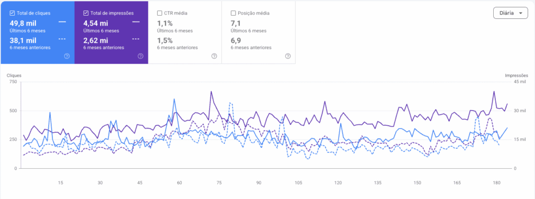
Task: Select the Total de impressões metric card label
Action: point(112,13)
